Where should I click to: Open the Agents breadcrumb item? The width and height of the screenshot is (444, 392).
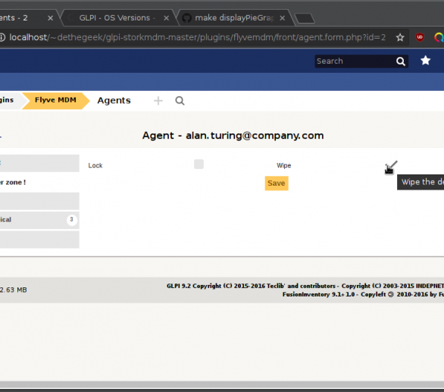coord(114,100)
